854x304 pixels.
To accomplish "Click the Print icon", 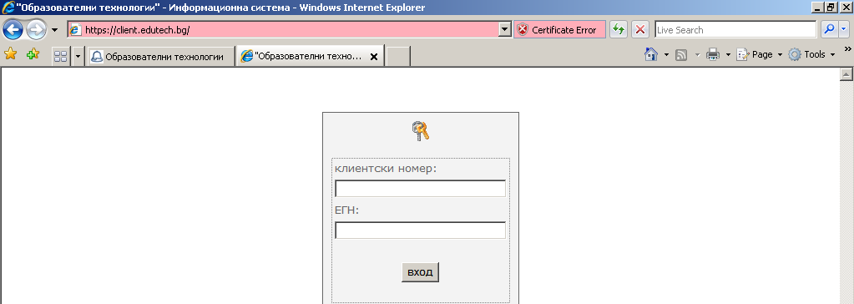I will 713,54.
